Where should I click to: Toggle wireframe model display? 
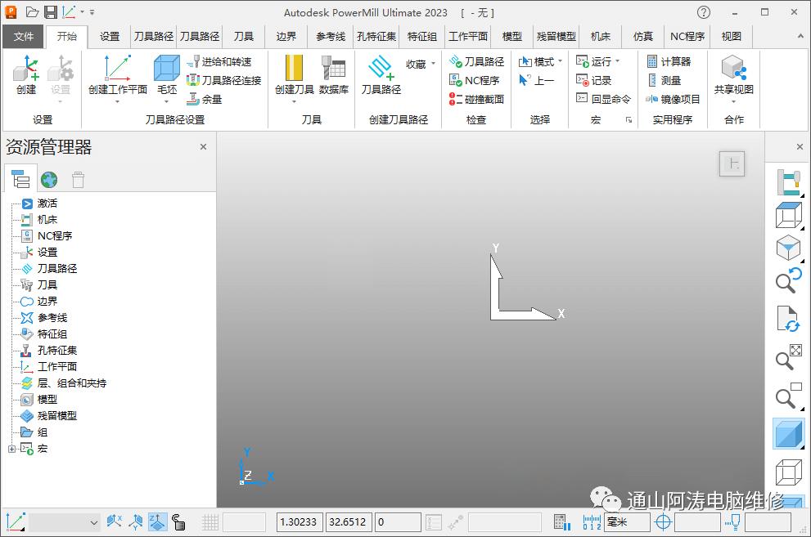[x=789, y=472]
